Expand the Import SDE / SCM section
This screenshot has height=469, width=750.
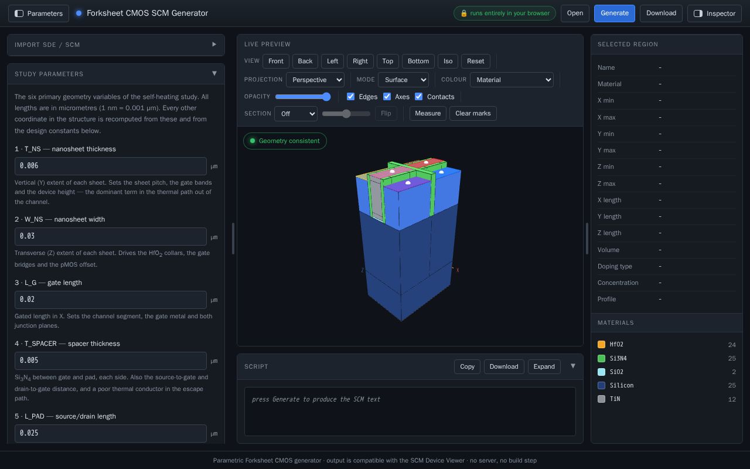(x=115, y=45)
